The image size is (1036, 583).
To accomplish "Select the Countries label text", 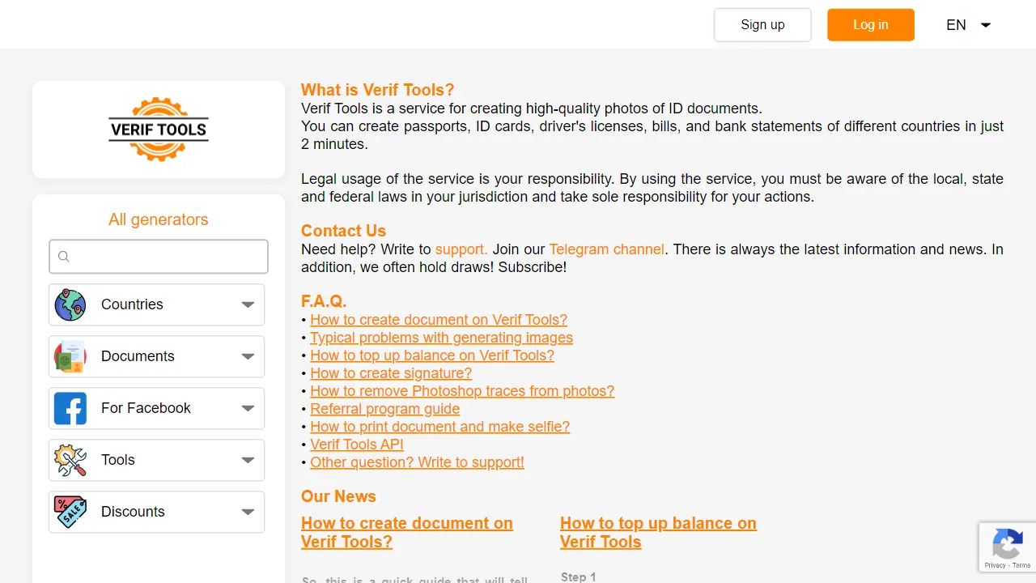I will click(x=132, y=304).
